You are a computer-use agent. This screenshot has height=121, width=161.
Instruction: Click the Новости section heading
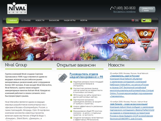click(116, 65)
